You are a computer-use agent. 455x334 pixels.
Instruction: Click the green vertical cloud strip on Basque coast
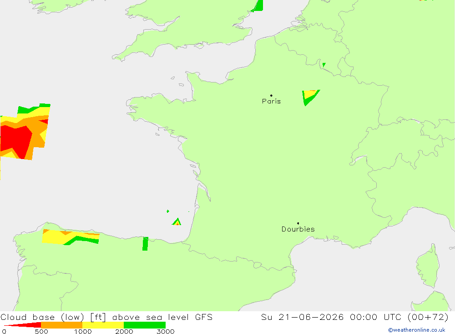tap(146, 244)
